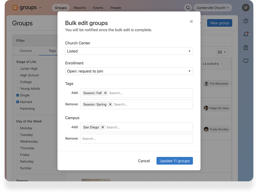
Task: Select the General filter tab
Action: pos(26,51)
